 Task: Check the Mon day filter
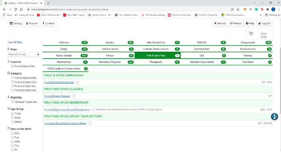(12, 133)
